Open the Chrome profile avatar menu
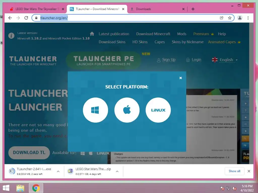Viewport: 258px width, 193px height. [240, 18]
